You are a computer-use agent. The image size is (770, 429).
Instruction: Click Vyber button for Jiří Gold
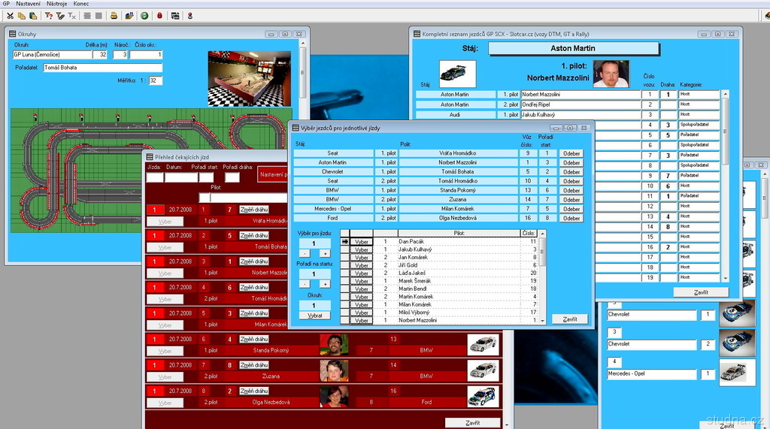coord(362,265)
